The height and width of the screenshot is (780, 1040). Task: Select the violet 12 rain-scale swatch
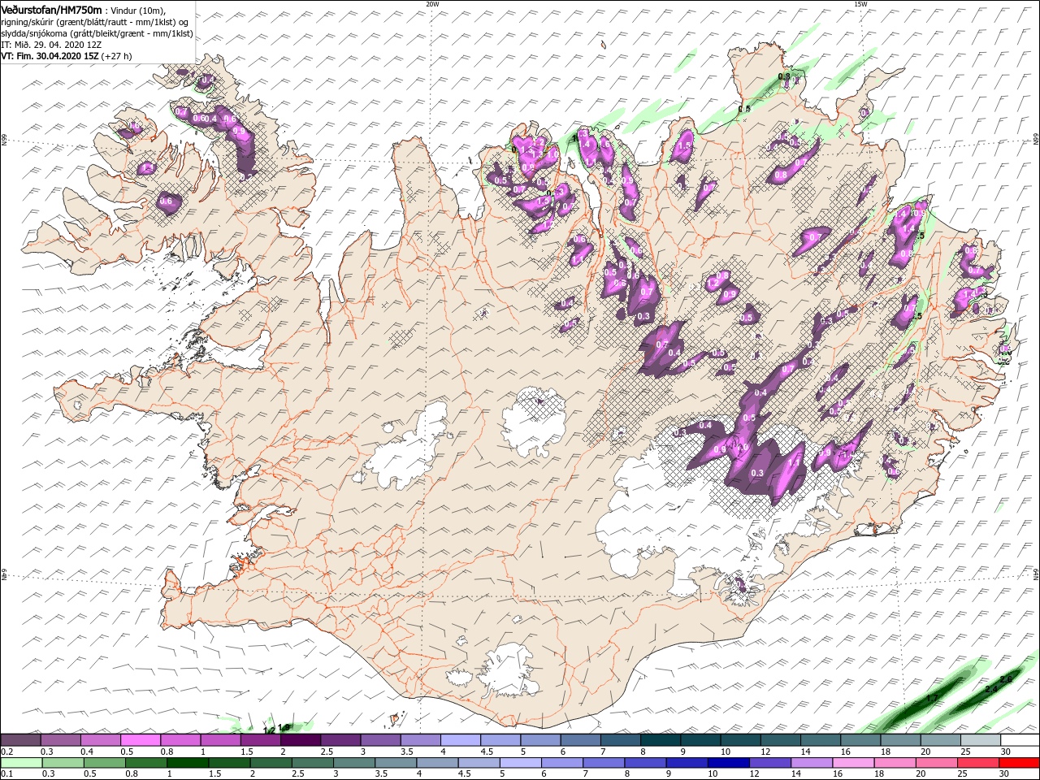[769, 762]
